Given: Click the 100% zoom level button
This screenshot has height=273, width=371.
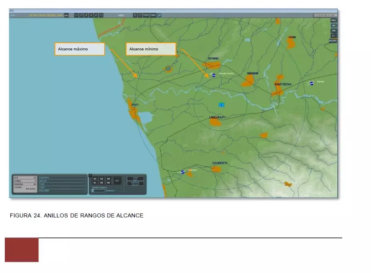Looking at the screenshot, I should coord(146,15).
